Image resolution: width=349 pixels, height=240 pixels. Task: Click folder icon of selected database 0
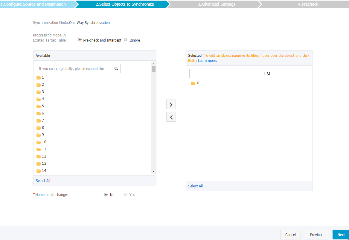[193, 83]
